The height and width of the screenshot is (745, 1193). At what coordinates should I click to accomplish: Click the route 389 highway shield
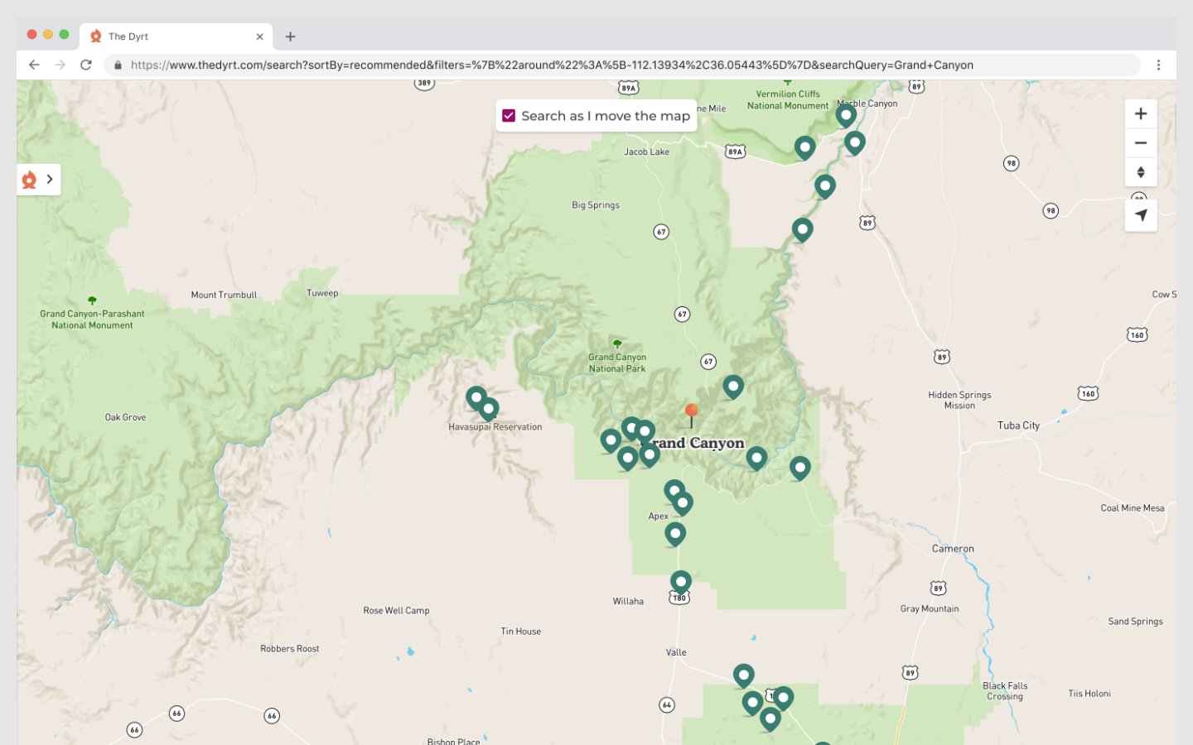point(424,83)
